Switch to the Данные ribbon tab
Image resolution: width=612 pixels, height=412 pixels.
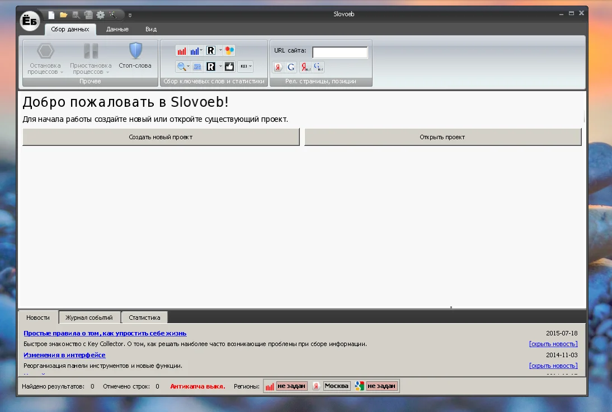tap(117, 29)
